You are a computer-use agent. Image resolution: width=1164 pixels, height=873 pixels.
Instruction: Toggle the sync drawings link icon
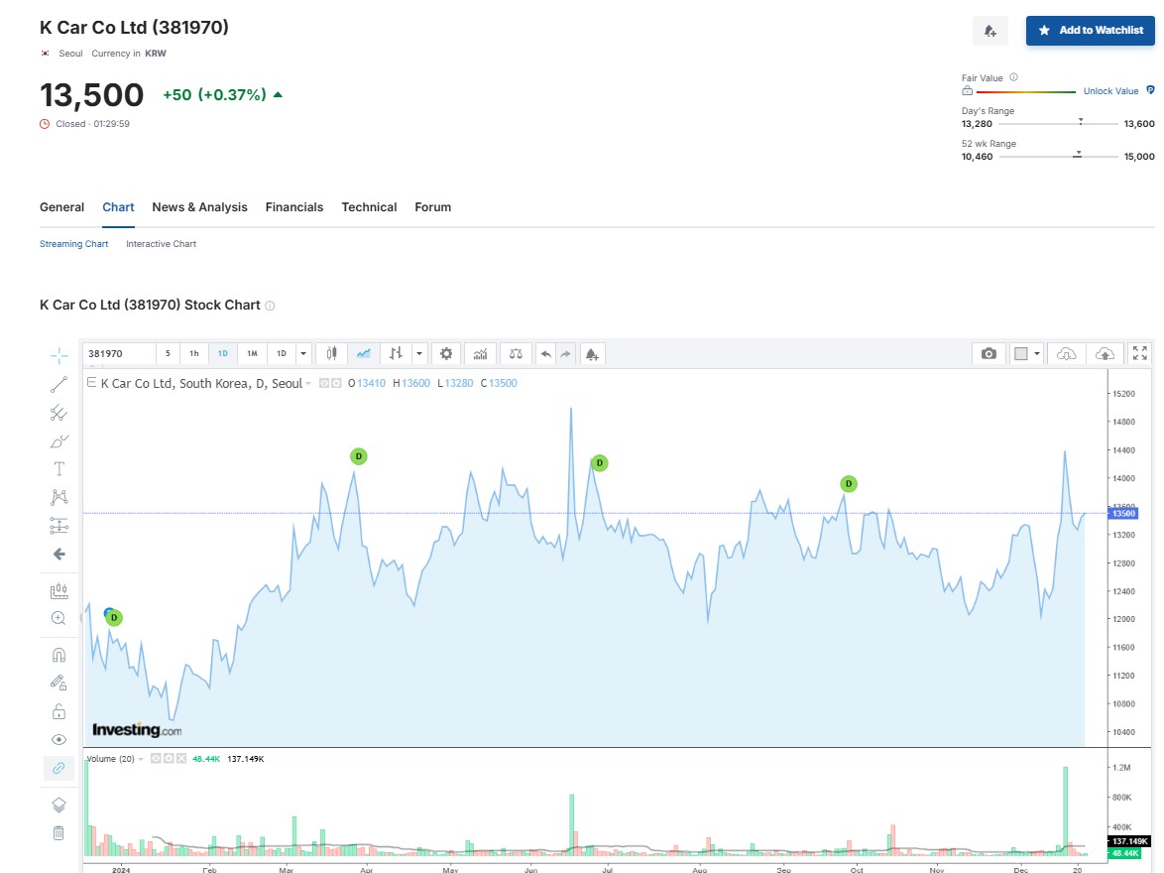(x=58, y=768)
